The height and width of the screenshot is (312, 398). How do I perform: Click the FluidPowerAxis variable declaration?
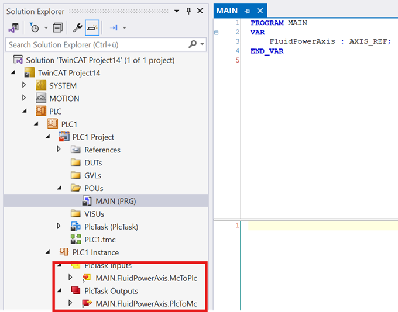coord(330,41)
